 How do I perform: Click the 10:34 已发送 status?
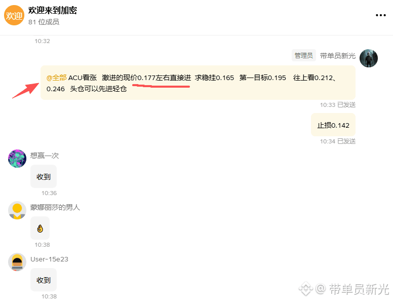(x=338, y=141)
